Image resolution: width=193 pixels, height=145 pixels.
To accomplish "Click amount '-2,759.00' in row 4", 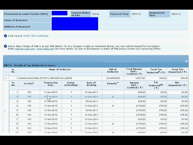I will (x=140, y=106).
